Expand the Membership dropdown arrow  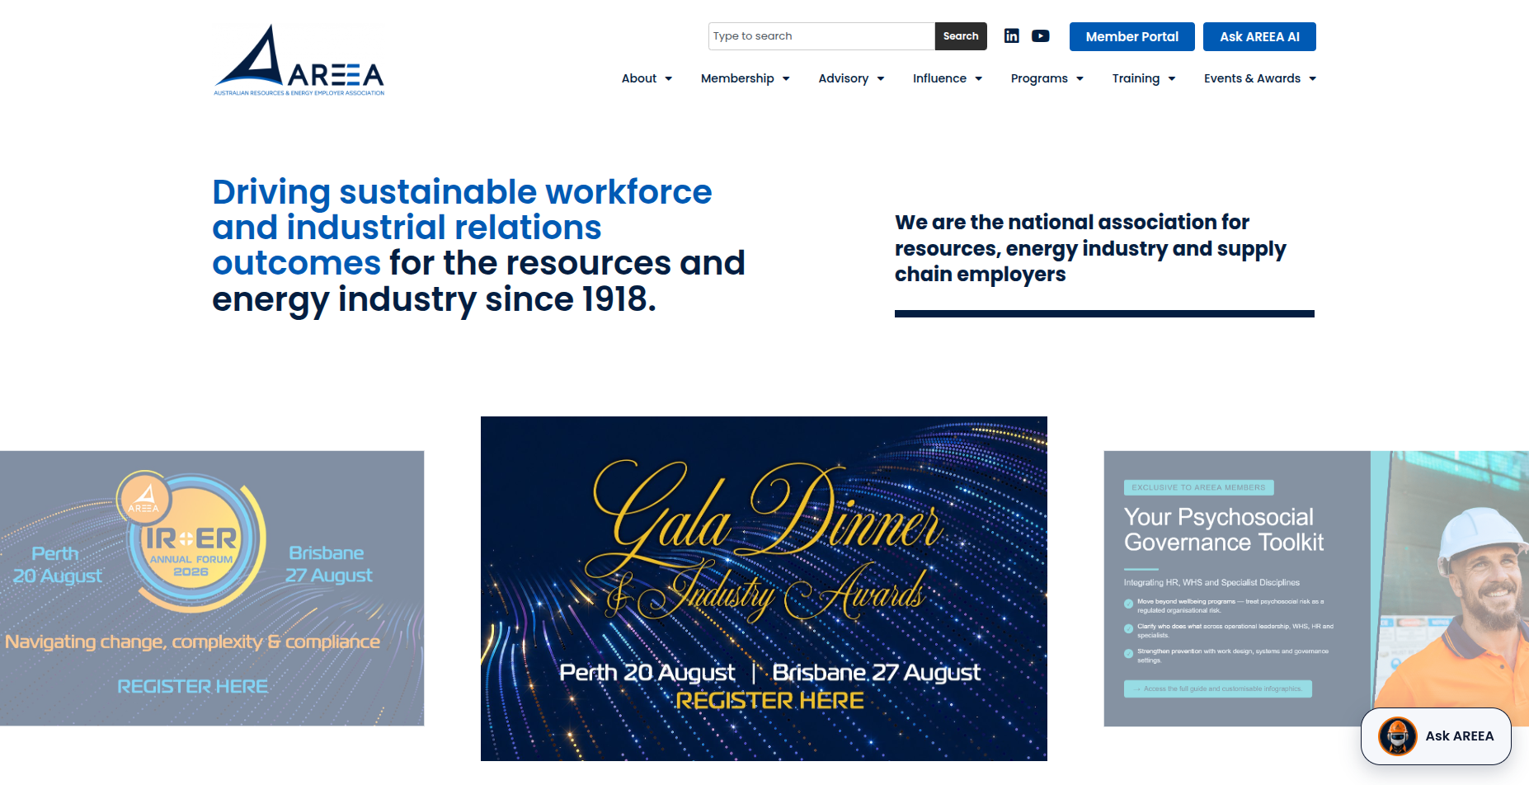click(x=786, y=79)
